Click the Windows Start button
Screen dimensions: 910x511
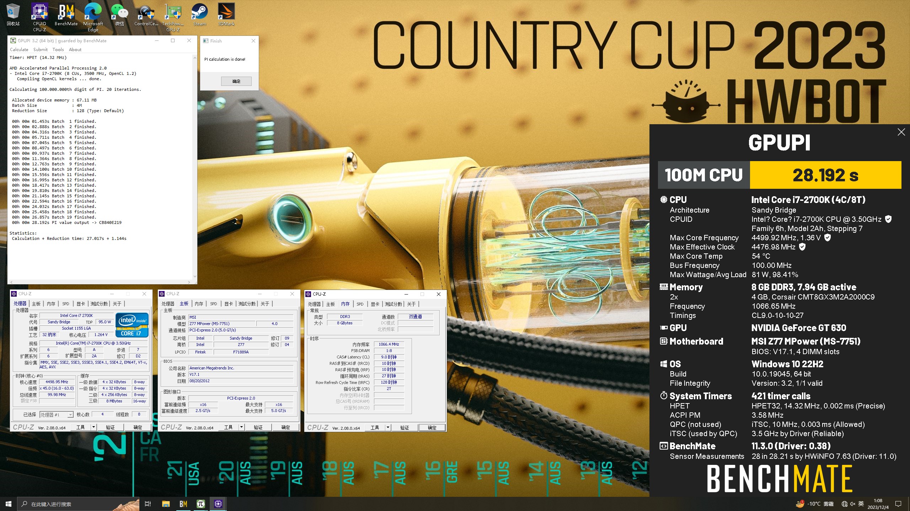[x=9, y=504]
